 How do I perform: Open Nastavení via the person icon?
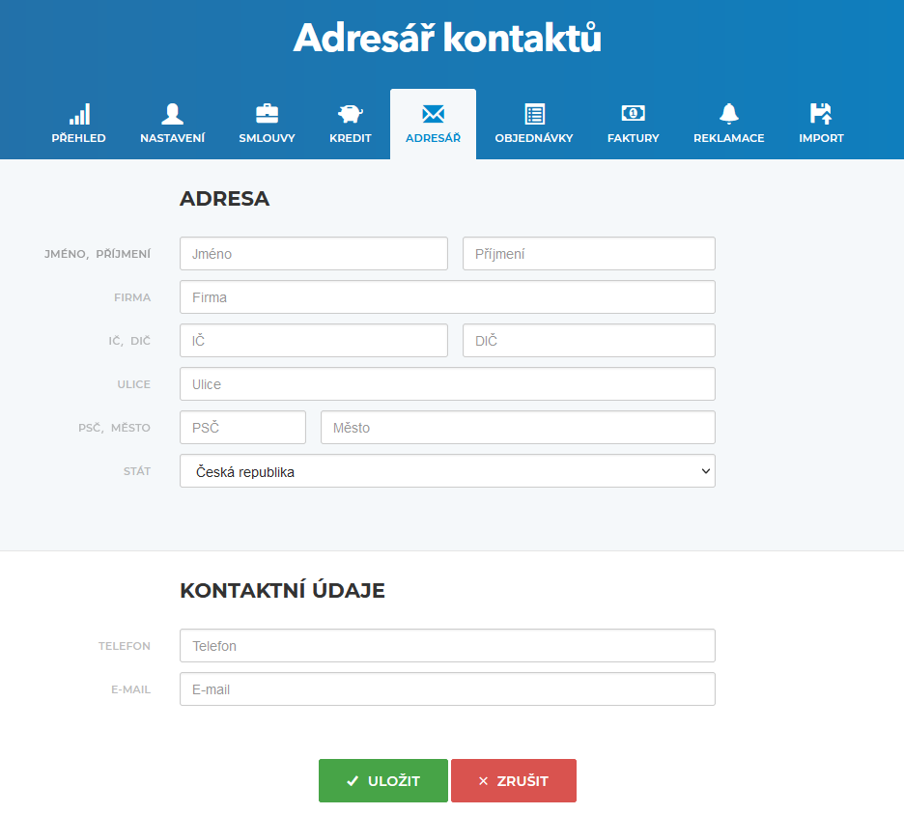(x=172, y=114)
